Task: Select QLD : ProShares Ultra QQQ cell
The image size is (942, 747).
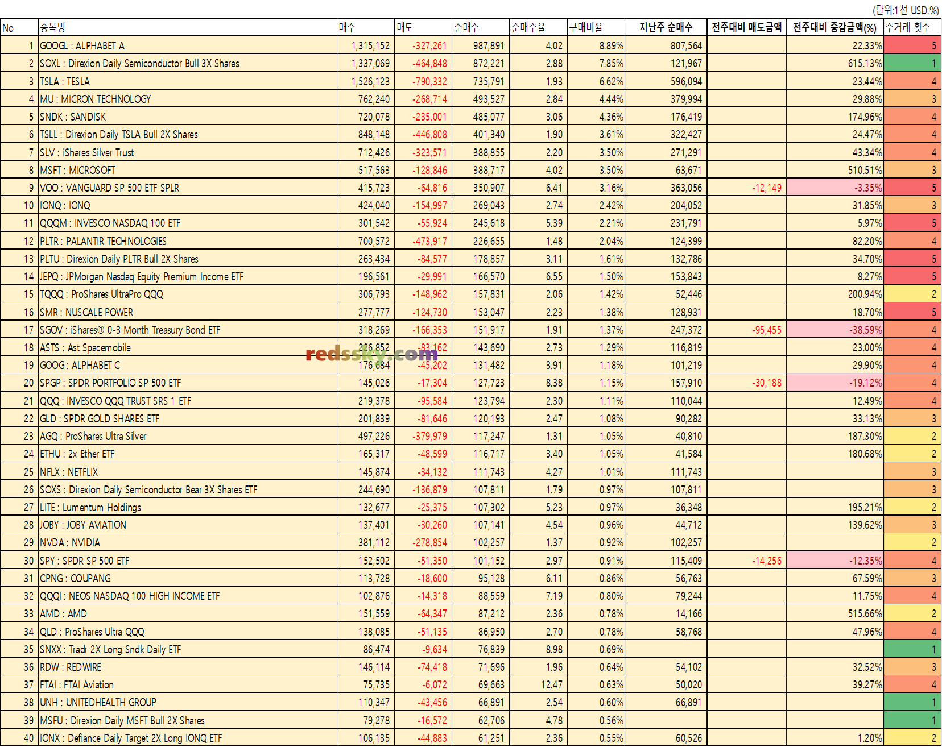Action: click(188, 632)
